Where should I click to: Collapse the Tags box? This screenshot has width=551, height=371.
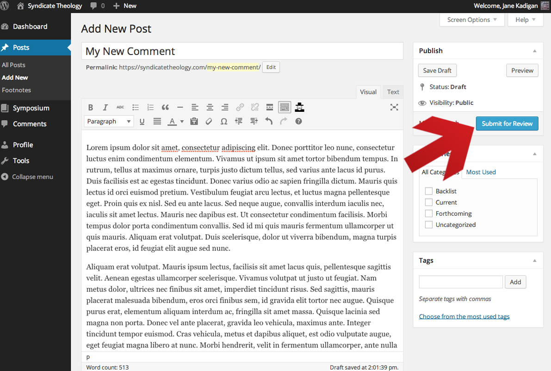tap(534, 261)
